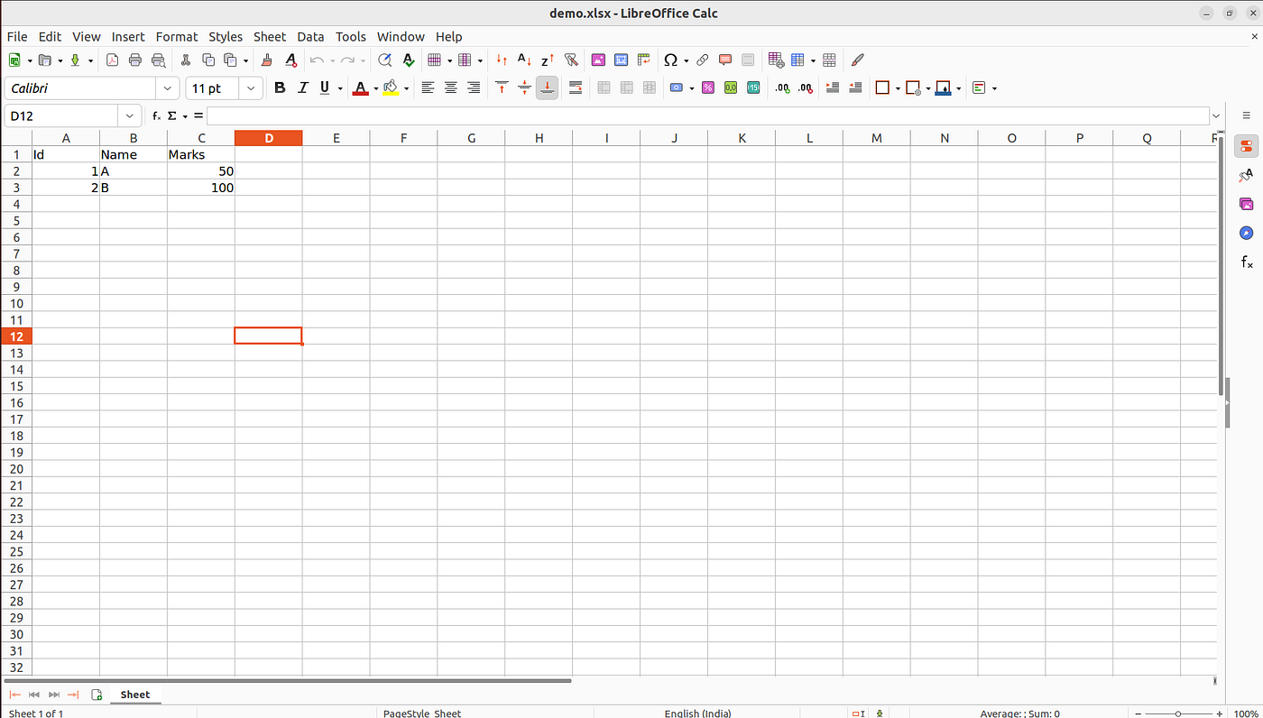The height and width of the screenshot is (718, 1263).
Task: Open the Data menu
Action: click(x=310, y=37)
